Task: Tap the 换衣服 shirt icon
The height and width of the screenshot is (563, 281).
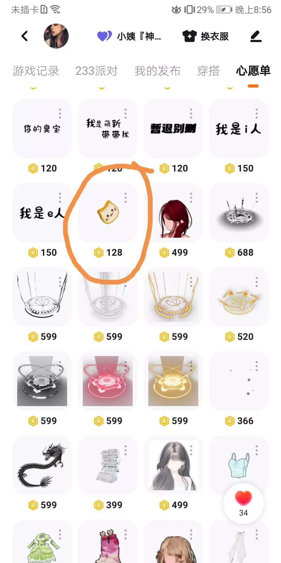Action: pyautogui.click(x=190, y=36)
